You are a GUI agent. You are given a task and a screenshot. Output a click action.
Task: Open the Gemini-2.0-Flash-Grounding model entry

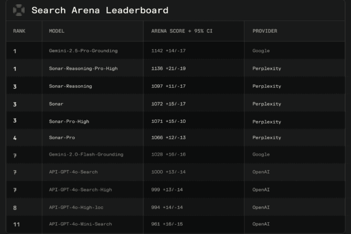[x=86, y=154]
